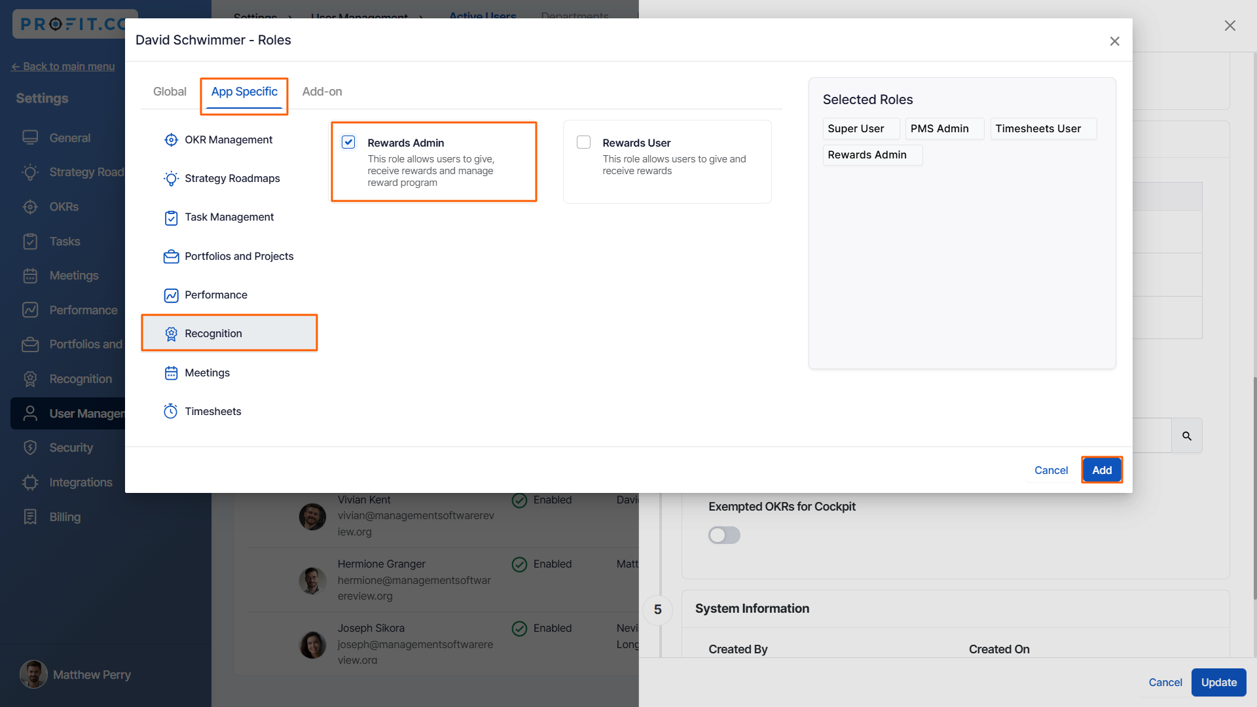This screenshot has width=1257, height=707.
Task: Click the Timesheets stopwatch icon
Action: 171,412
